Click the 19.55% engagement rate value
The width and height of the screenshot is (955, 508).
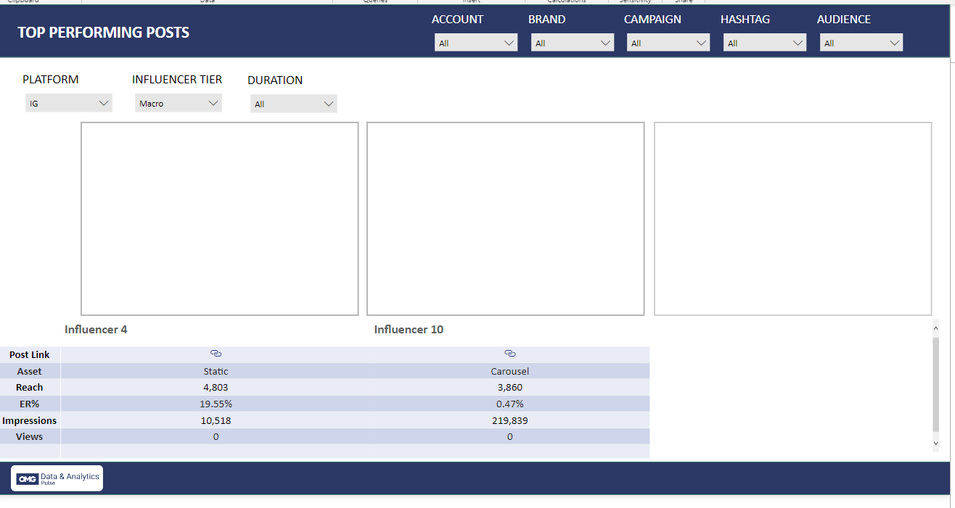(216, 404)
